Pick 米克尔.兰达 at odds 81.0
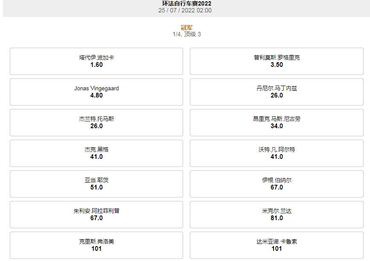The width and height of the screenshot is (370, 261). point(277,215)
